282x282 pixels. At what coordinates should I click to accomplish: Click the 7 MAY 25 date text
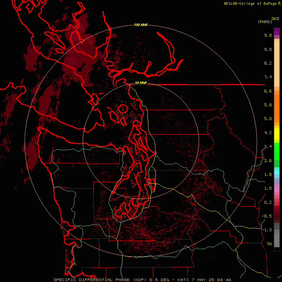coord(203,280)
